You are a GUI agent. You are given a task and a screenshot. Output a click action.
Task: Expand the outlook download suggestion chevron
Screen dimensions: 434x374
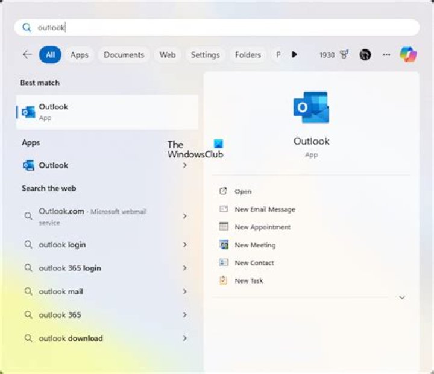[x=184, y=338]
